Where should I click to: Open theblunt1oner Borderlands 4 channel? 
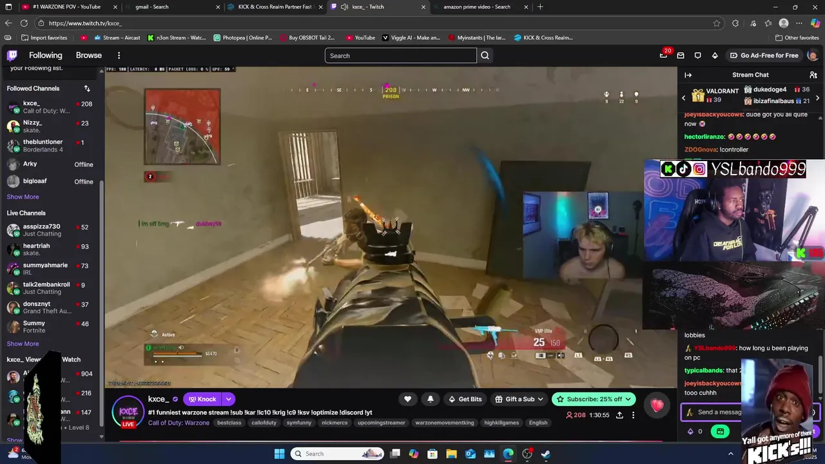pos(50,146)
